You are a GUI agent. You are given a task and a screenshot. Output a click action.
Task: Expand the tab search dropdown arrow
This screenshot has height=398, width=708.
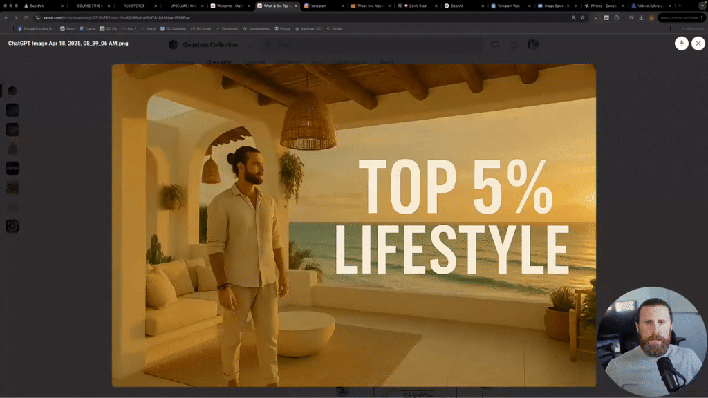coord(702,6)
